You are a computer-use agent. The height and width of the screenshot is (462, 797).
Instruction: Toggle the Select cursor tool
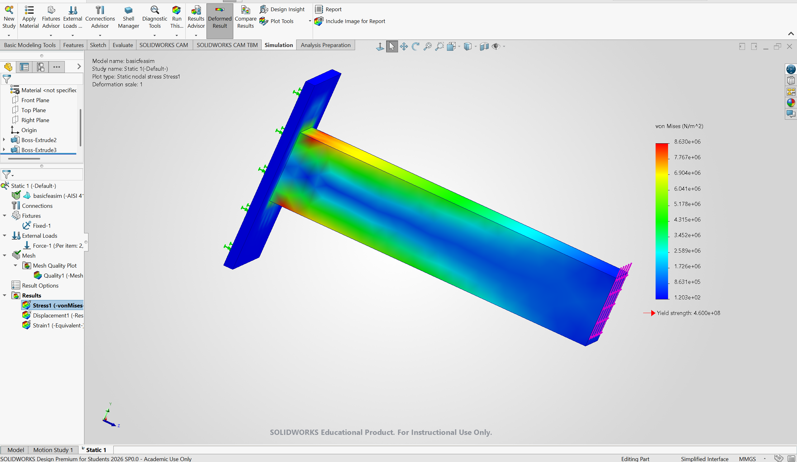point(392,46)
